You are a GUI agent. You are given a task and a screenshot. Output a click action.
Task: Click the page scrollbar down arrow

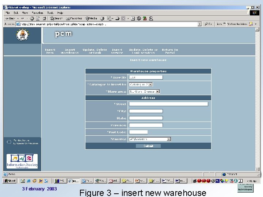click(257, 169)
